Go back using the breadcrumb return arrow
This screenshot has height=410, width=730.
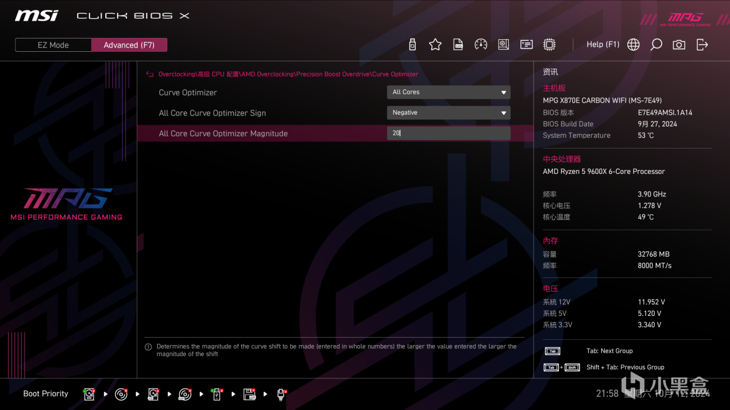pyautogui.click(x=150, y=74)
